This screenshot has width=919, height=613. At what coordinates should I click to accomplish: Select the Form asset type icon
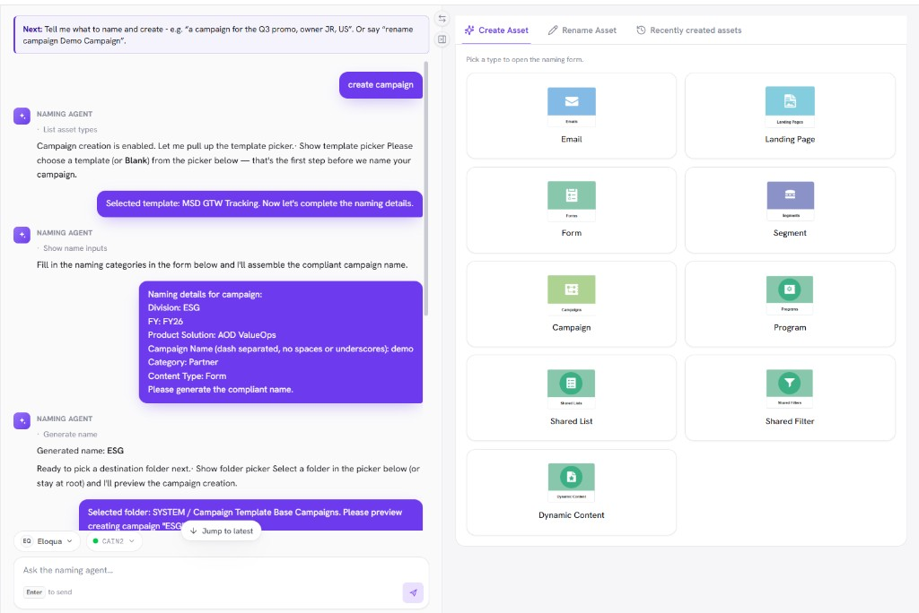pyautogui.click(x=572, y=201)
